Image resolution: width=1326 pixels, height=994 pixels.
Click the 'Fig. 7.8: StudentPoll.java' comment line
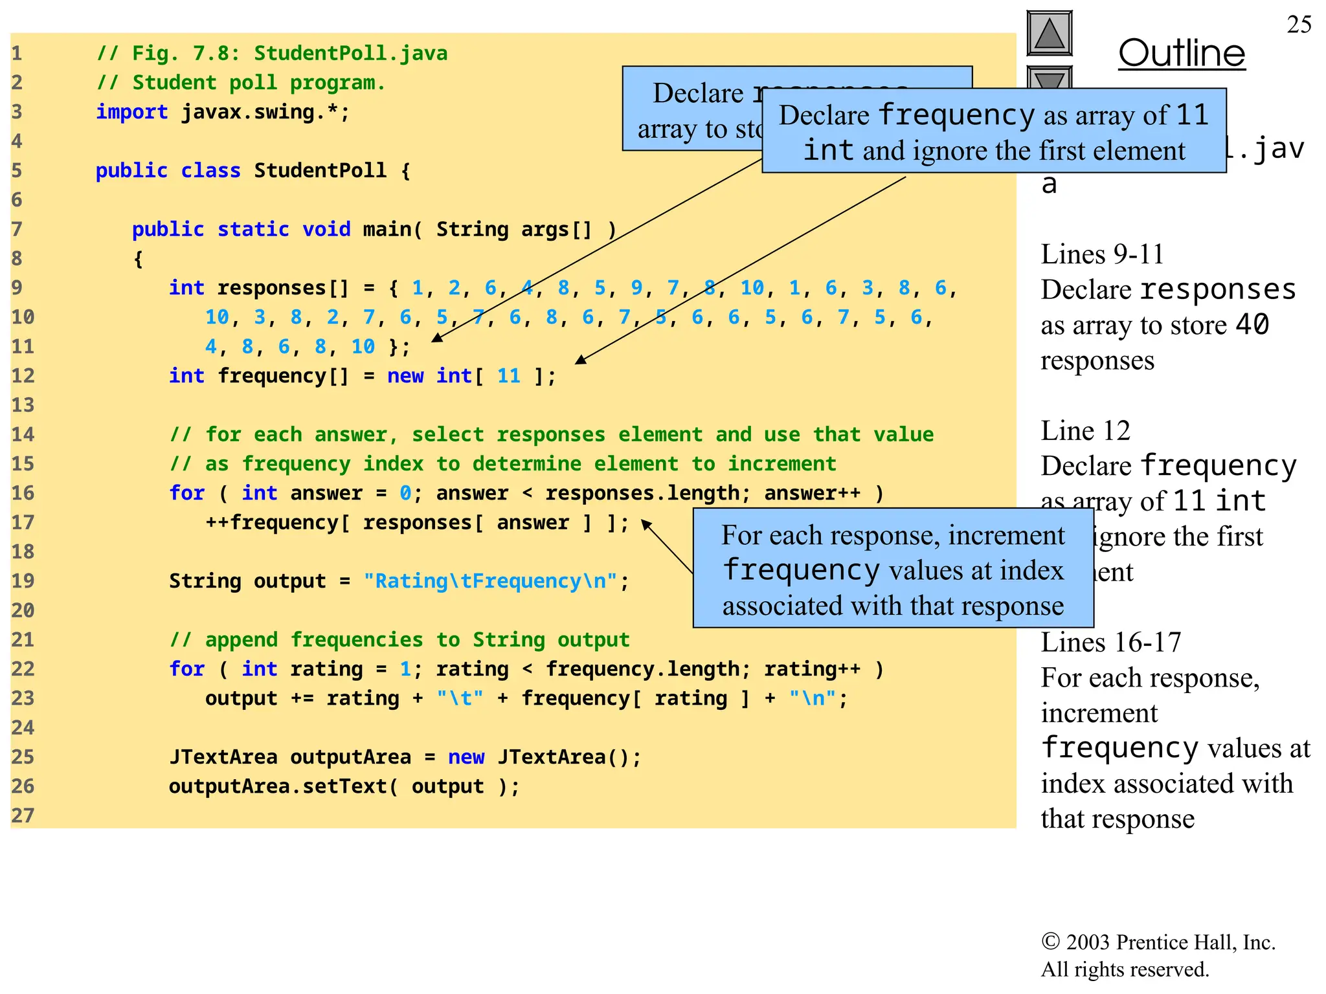(272, 53)
